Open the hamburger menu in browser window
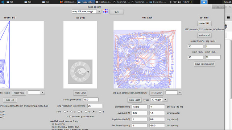232x130 pixels. pos(228,18)
